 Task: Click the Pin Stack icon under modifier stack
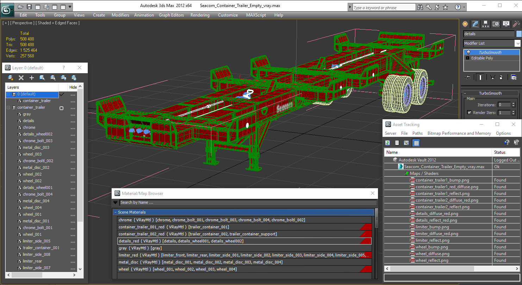[x=467, y=77]
